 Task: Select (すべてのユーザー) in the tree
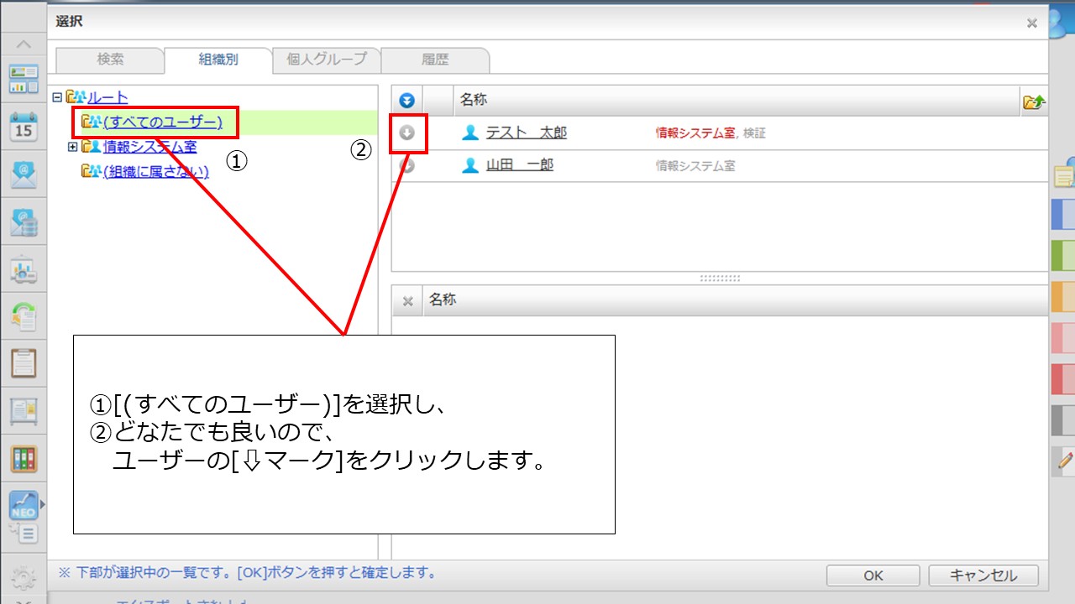(163, 122)
